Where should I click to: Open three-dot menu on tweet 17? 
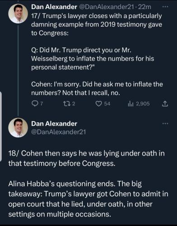tap(165, 7)
